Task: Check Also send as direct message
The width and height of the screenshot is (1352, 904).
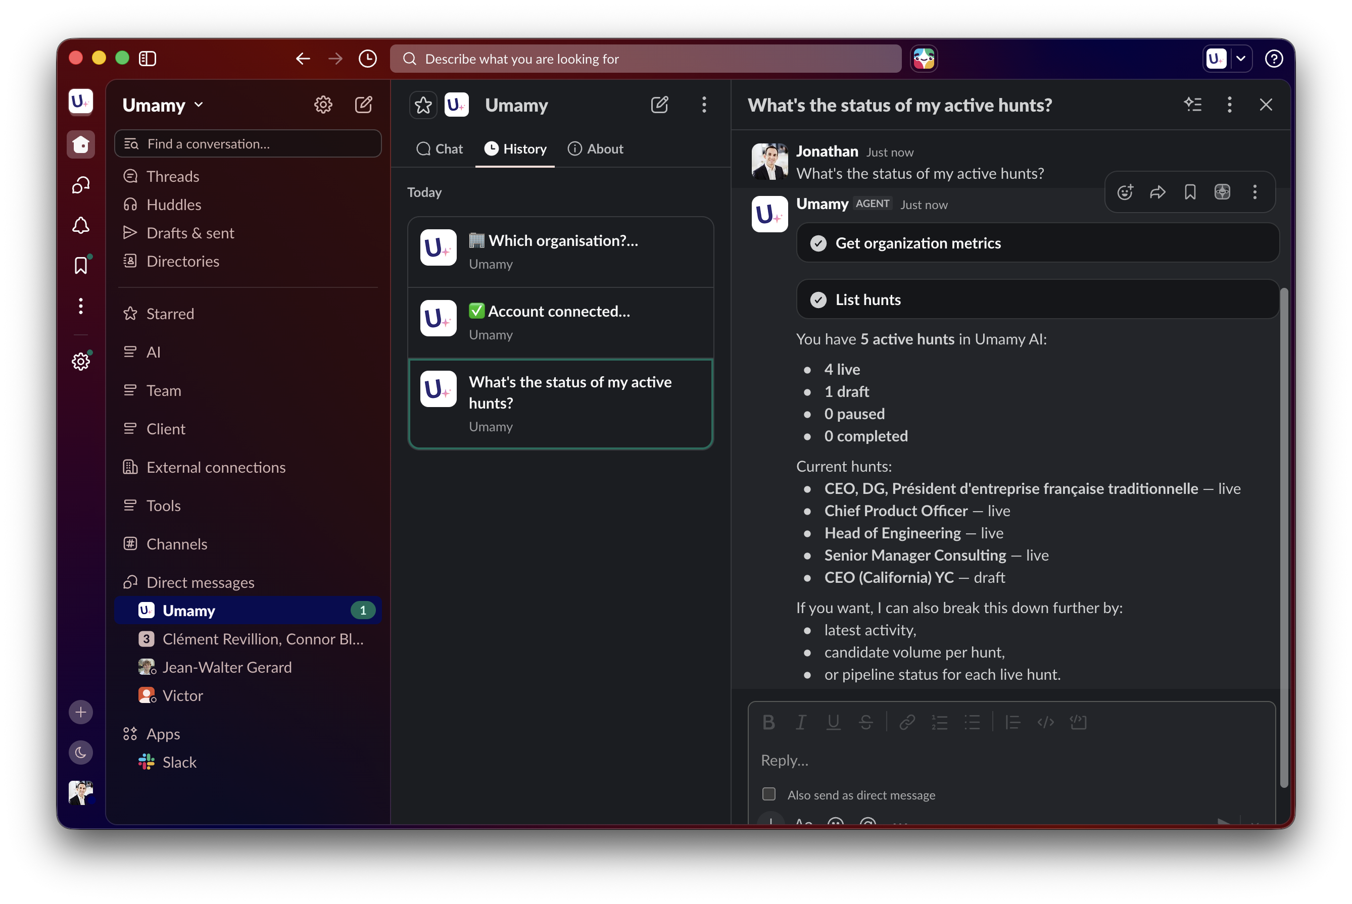Action: click(x=768, y=794)
